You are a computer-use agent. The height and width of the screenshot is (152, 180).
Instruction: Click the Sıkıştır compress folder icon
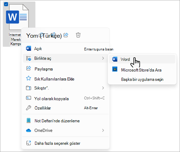[x=28, y=88]
